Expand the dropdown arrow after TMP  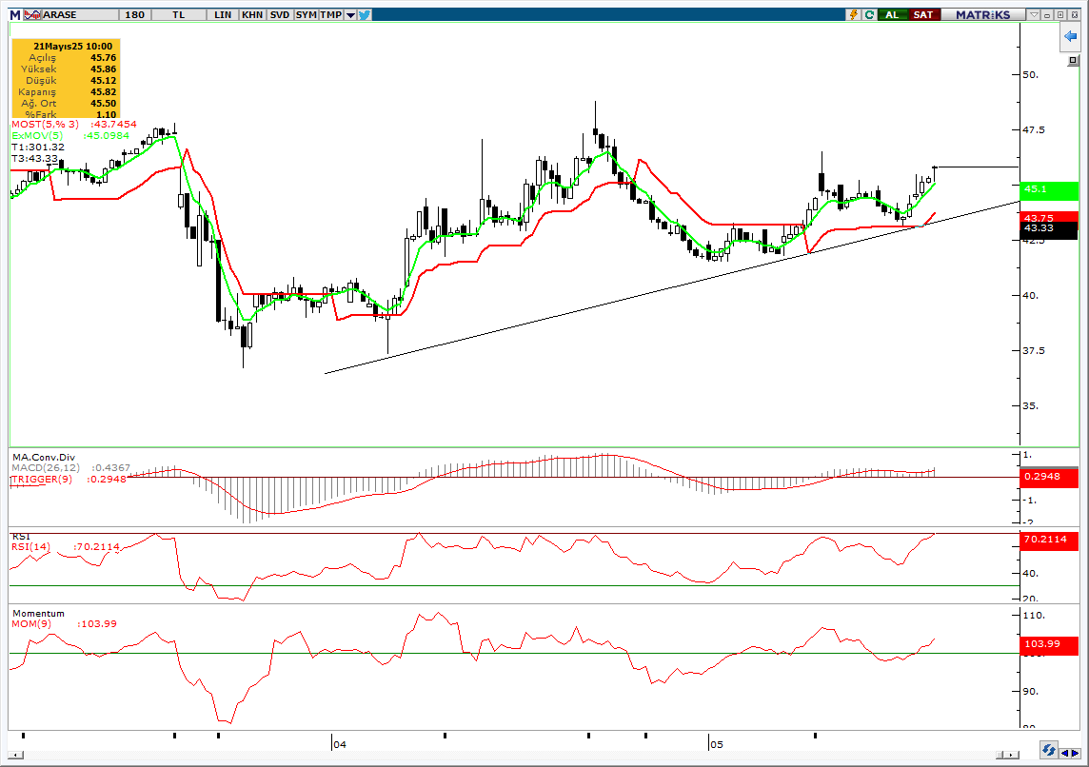(350, 14)
